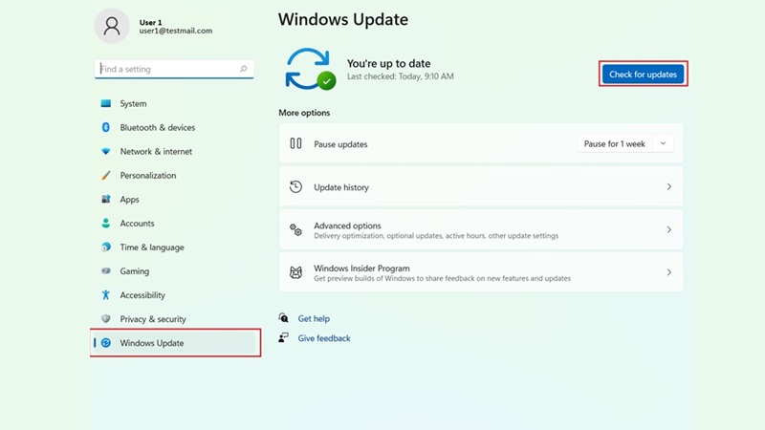Click the Advanced options gears icon

tap(295, 229)
